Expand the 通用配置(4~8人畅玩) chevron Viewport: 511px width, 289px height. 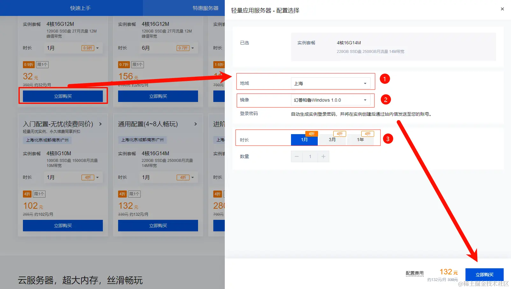click(x=196, y=124)
